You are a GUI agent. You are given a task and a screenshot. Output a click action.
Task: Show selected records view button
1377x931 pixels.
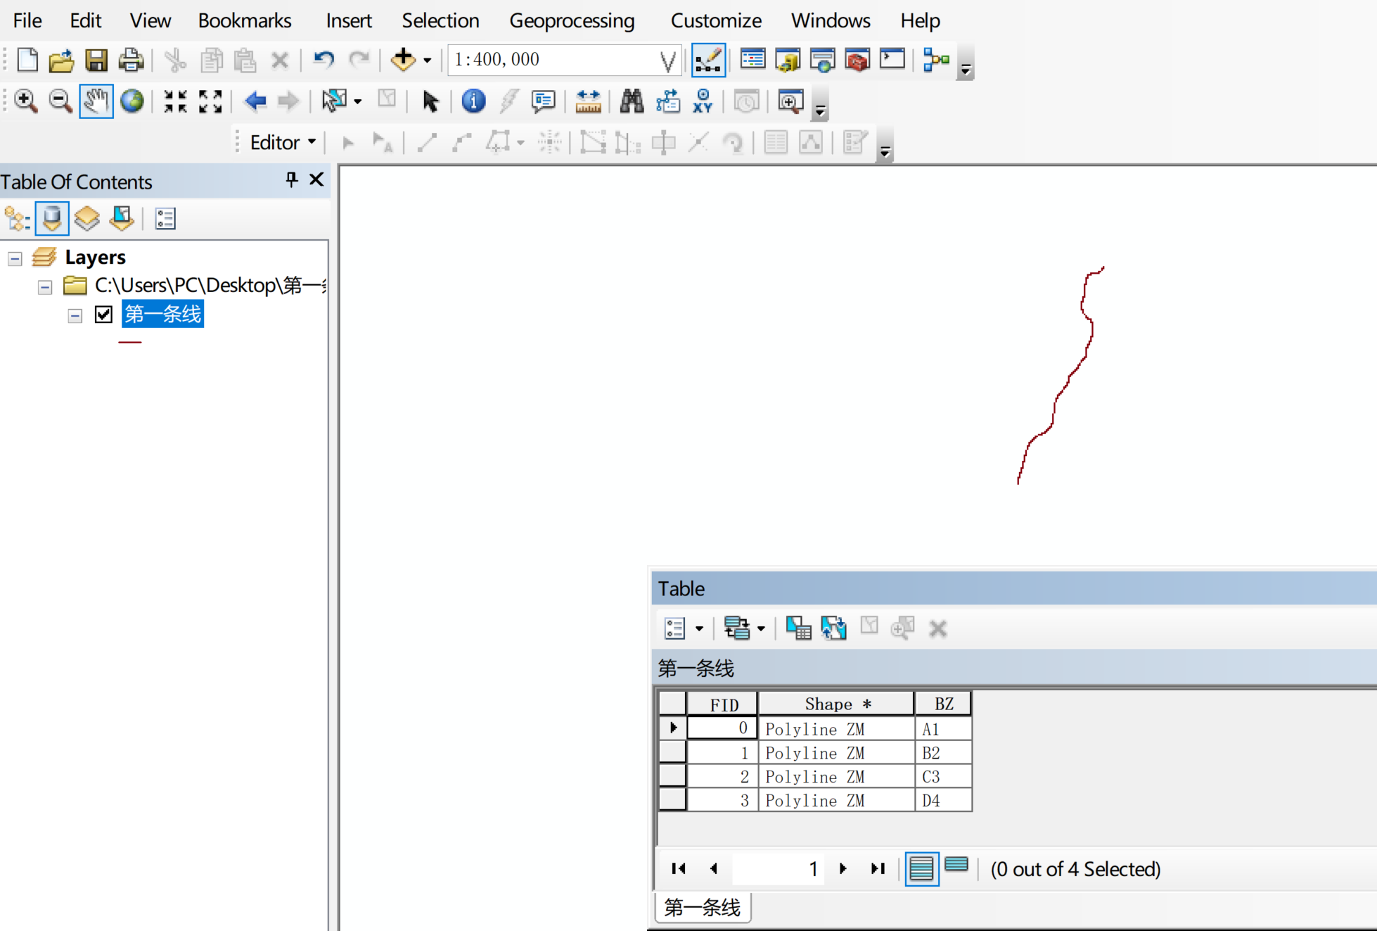tap(956, 866)
